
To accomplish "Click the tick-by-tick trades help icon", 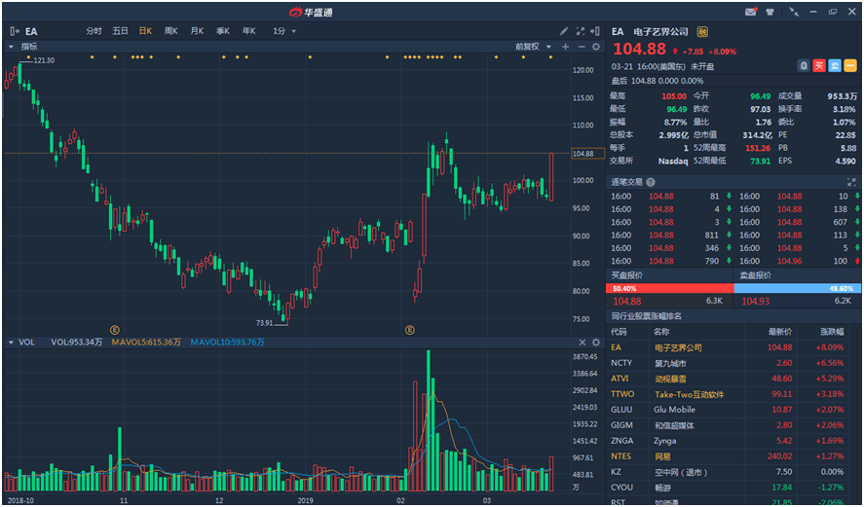I will pos(651,182).
